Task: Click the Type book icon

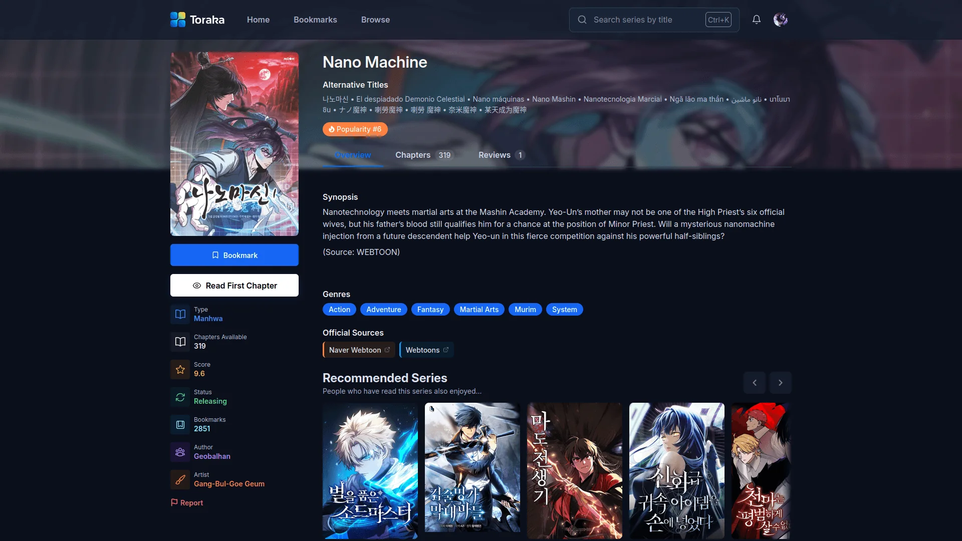Action: point(180,314)
